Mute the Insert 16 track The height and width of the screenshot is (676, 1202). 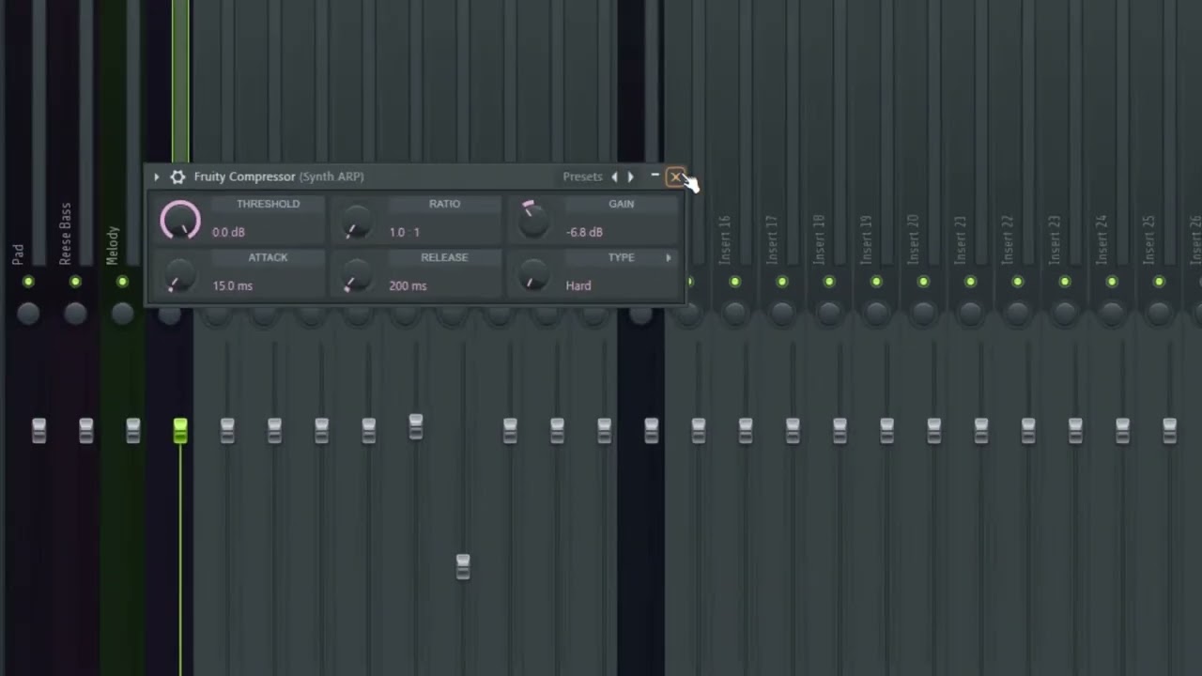pos(735,282)
